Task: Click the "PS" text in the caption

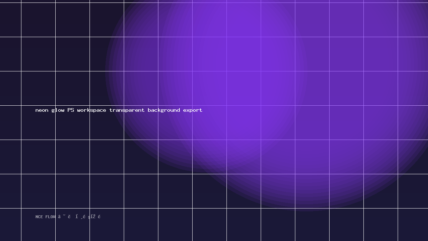Action: (71, 110)
